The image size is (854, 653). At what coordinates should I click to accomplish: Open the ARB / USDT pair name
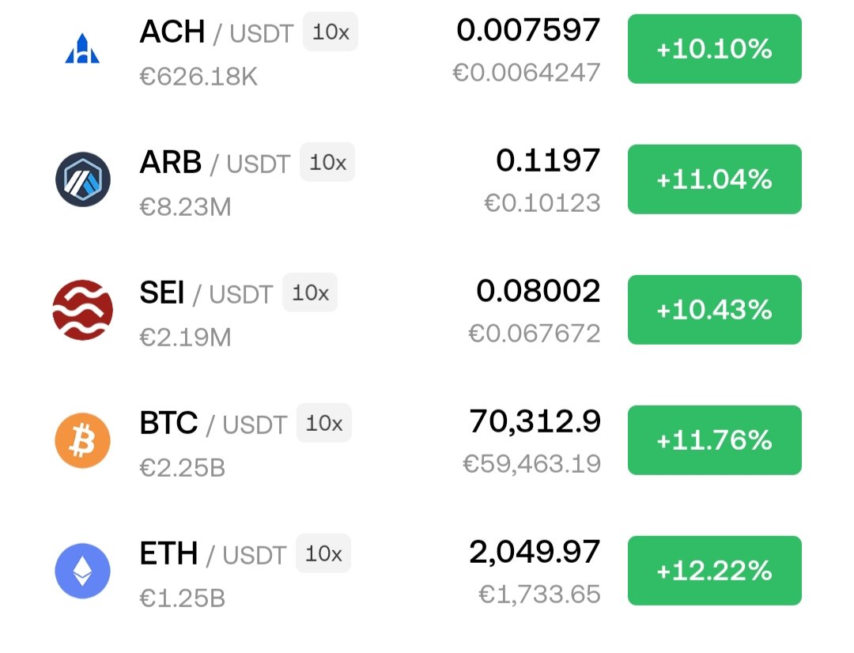click(214, 164)
